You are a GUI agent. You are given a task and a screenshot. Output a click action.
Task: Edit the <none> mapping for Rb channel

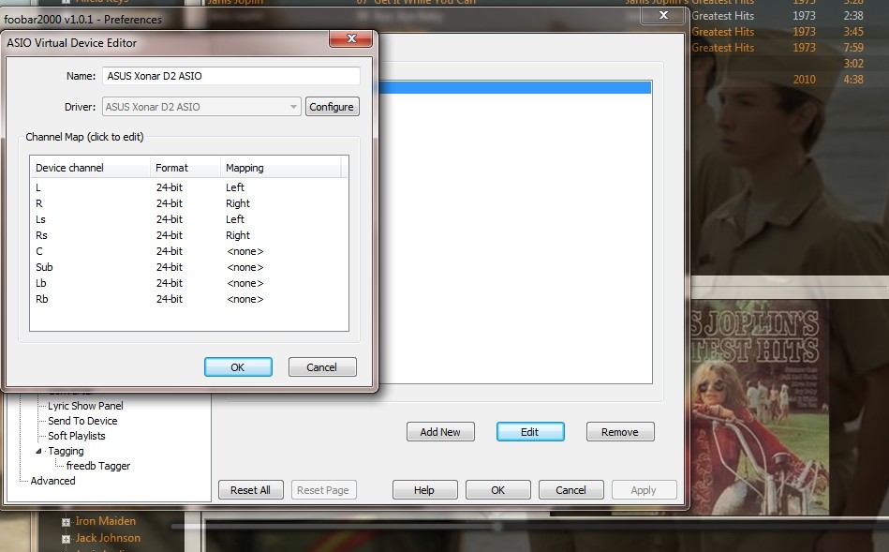(244, 299)
